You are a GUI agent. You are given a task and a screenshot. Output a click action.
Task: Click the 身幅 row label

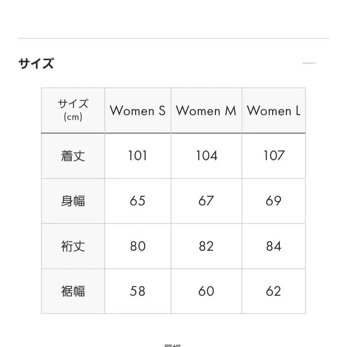click(72, 201)
